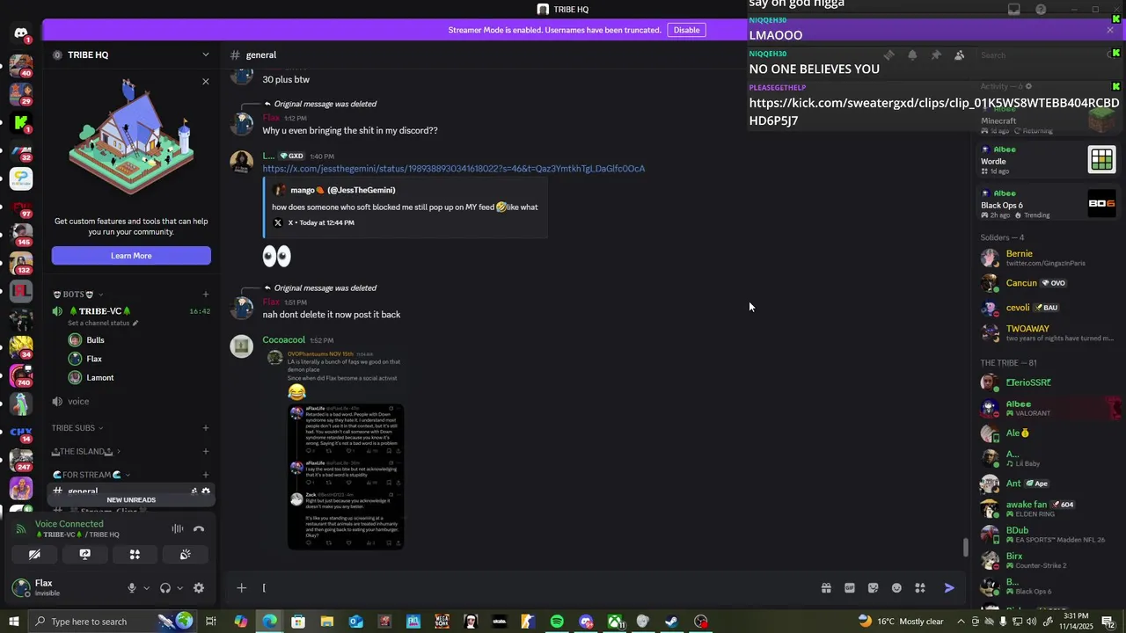Viewport: 1126px width, 633px height.
Task: Disconnect from the voice channel
Action: pyautogui.click(x=199, y=528)
